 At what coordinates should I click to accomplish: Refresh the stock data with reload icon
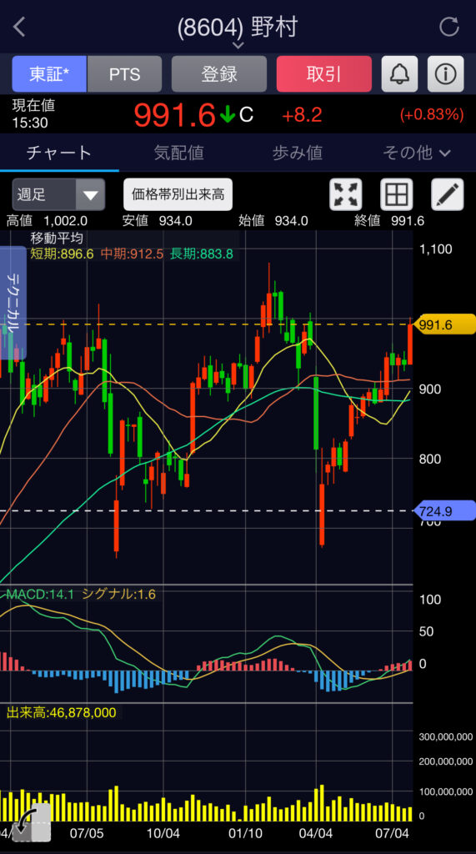coord(448,27)
